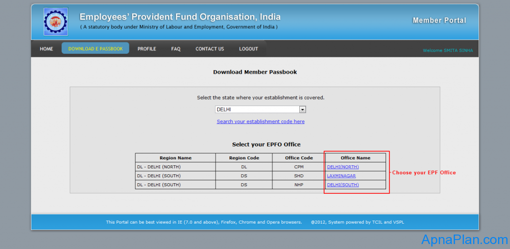Image resolution: width=510 pixels, height=249 pixels.
Task: Open the CONTACT US page
Action: click(210, 49)
